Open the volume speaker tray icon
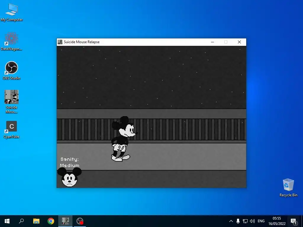 pos(252,221)
